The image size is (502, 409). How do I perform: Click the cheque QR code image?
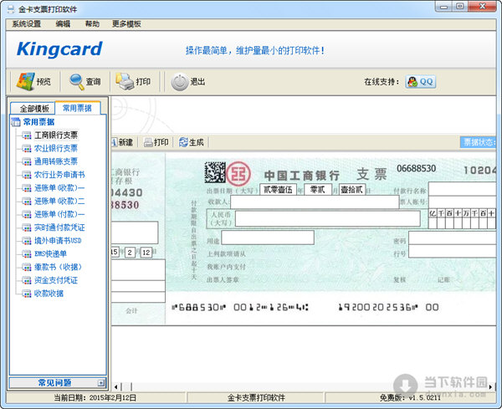pyautogui.click(x=215, y=172)
